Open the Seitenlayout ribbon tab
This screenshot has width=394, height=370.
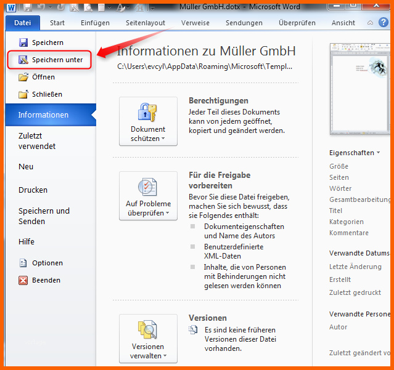(x=146, y=23)
